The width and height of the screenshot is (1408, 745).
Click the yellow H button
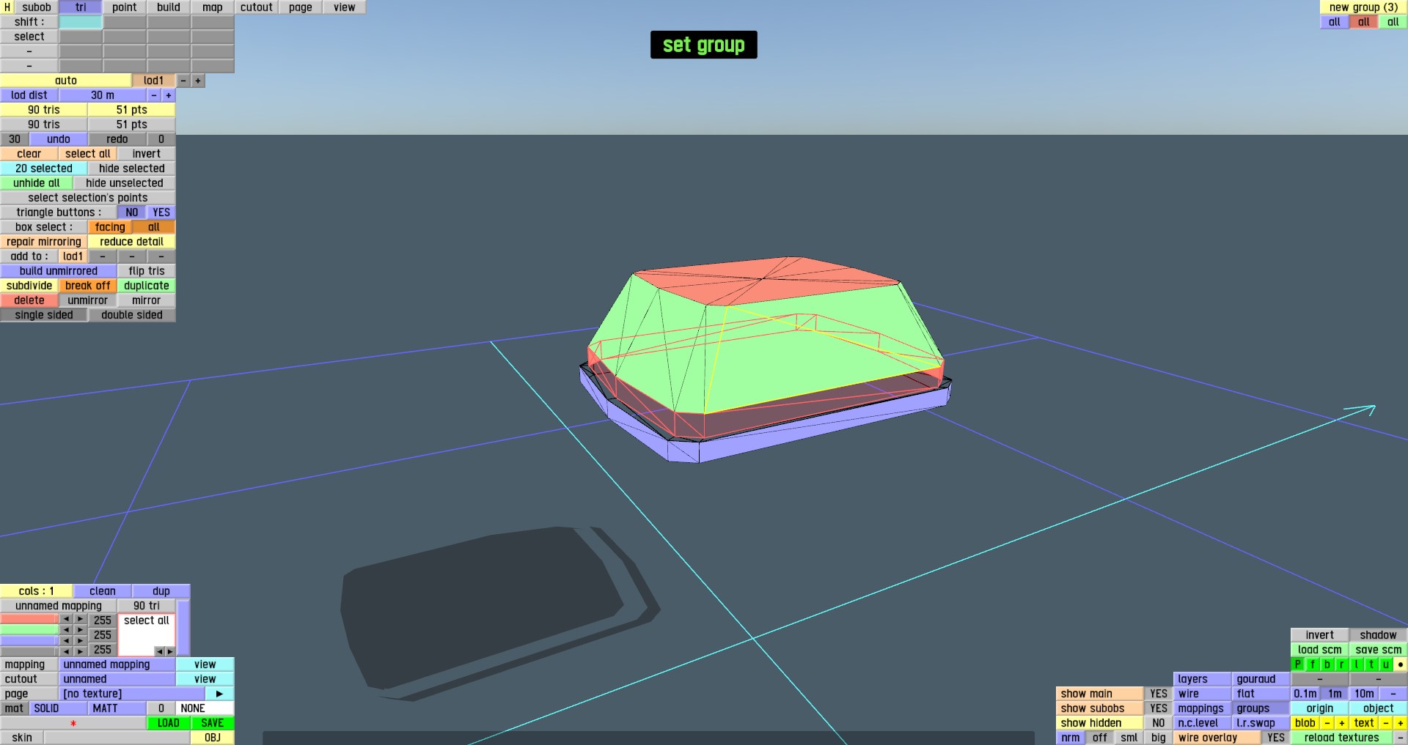coord(7,7)
